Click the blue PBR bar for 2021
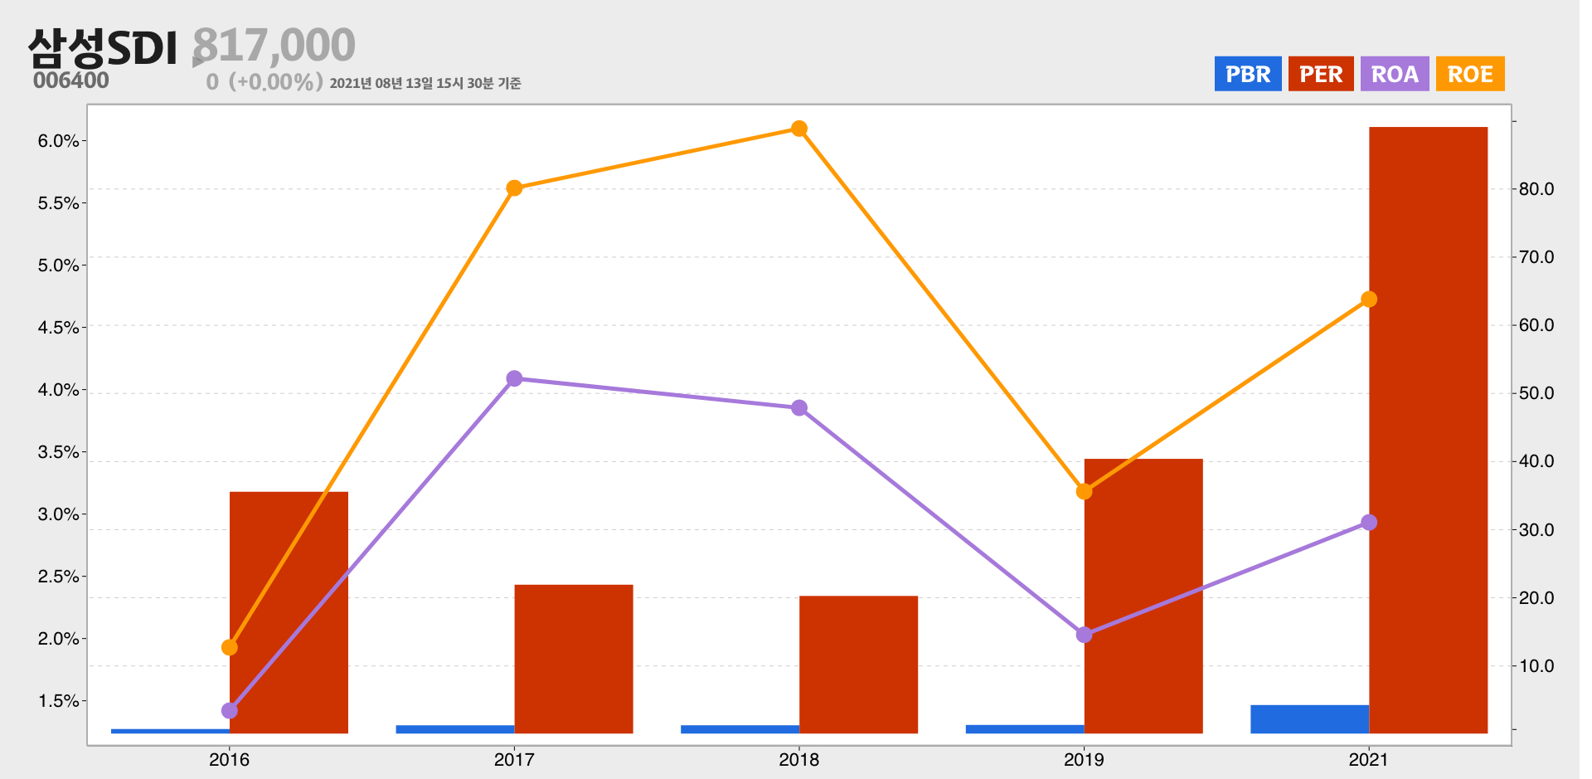Viewport: 1592px width, 779px height. 1309,719
